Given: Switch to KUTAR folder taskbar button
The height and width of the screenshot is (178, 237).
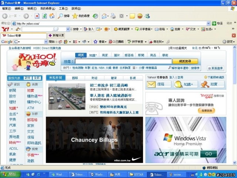Looking at the screenshot, I should pos(137,175).
